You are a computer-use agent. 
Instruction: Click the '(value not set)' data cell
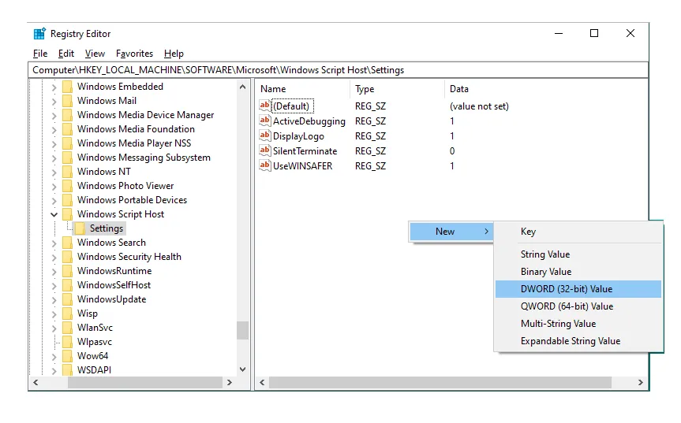click(479, 106)
